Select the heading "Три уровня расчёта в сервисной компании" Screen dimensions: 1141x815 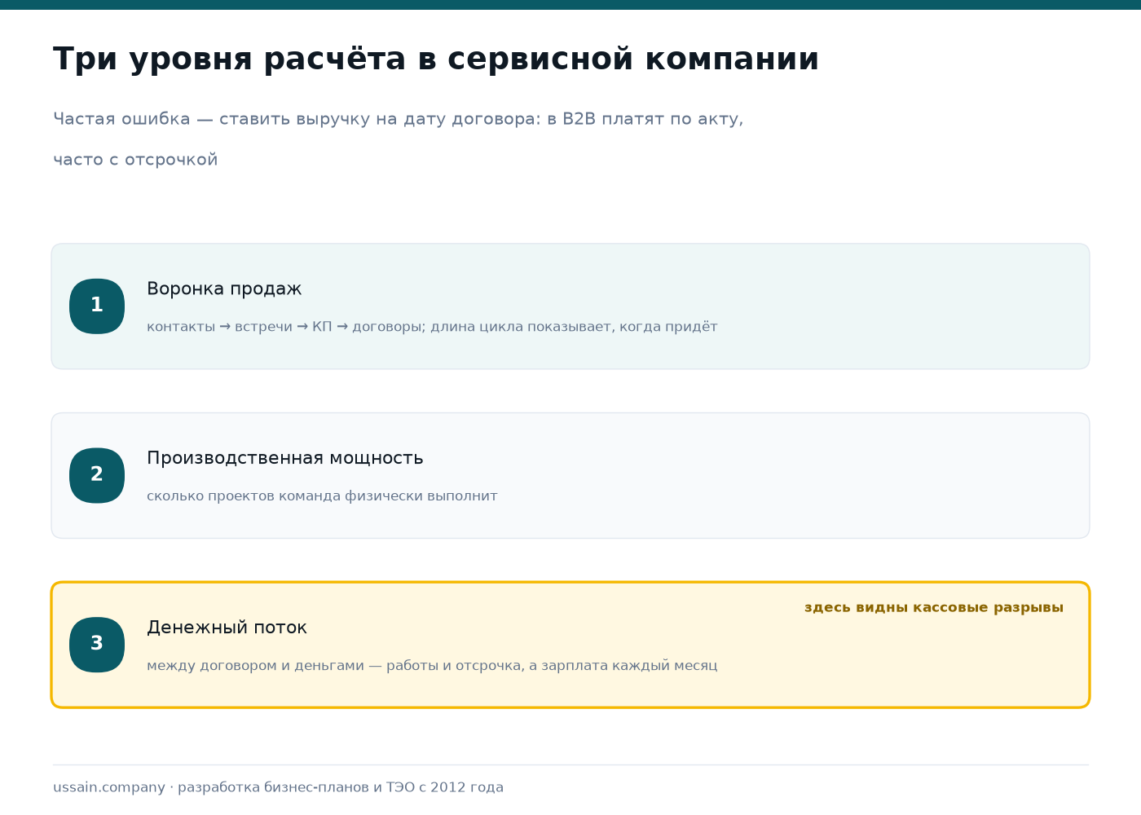pos(436,59)
